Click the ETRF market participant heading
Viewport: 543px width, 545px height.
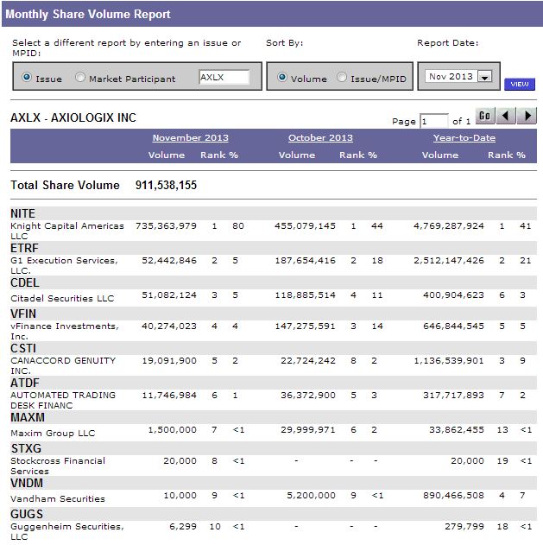(x=24, y=248)
